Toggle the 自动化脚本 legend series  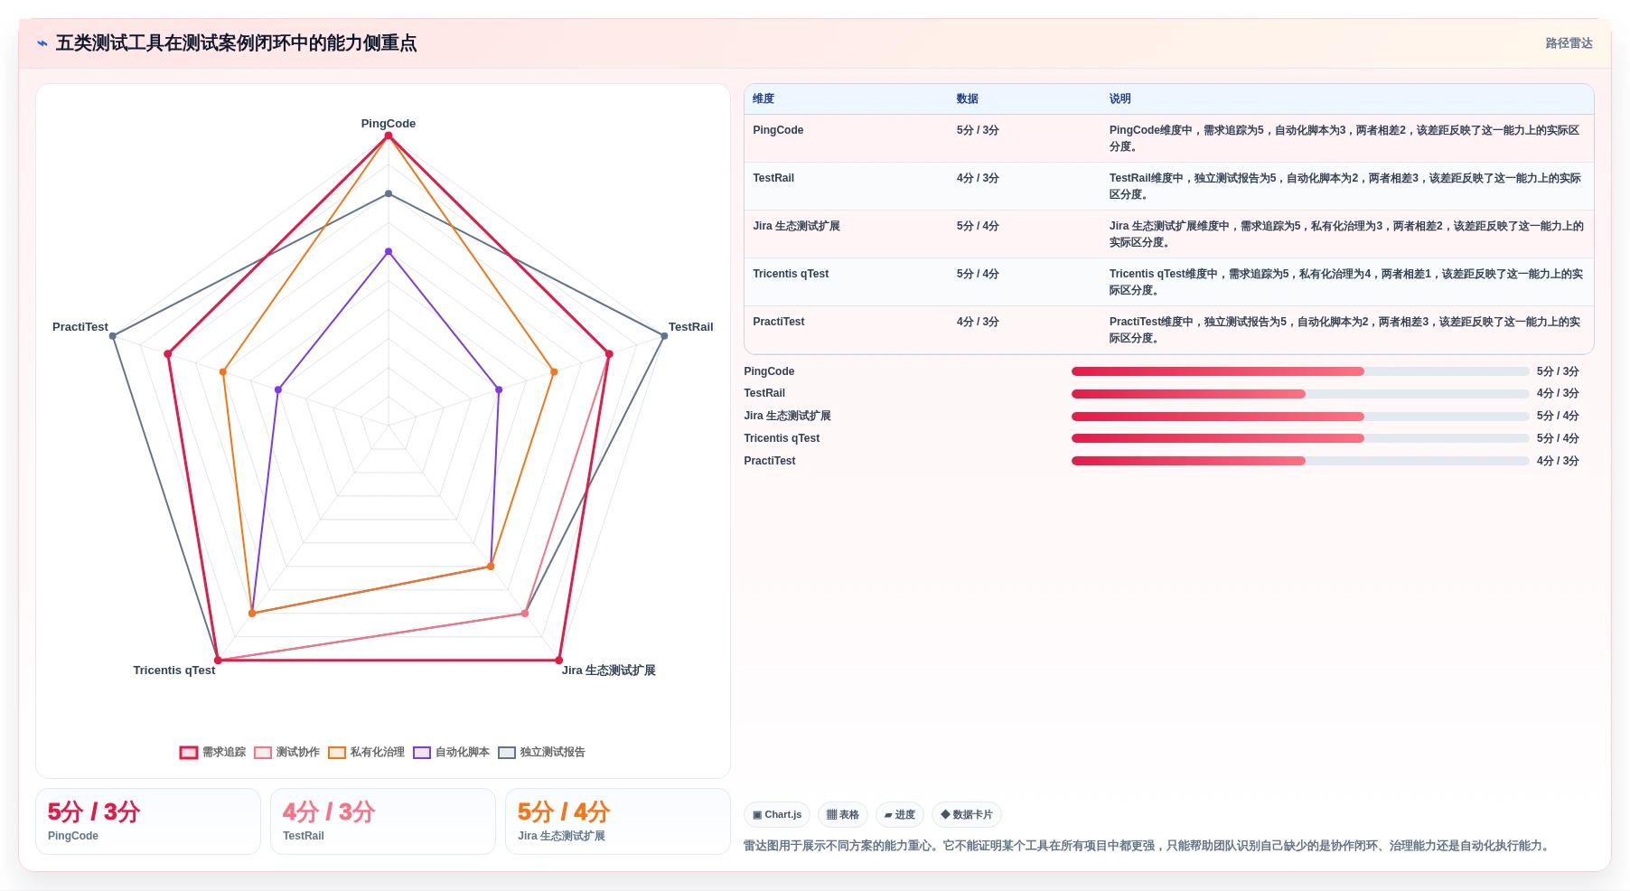coord(451,752)
